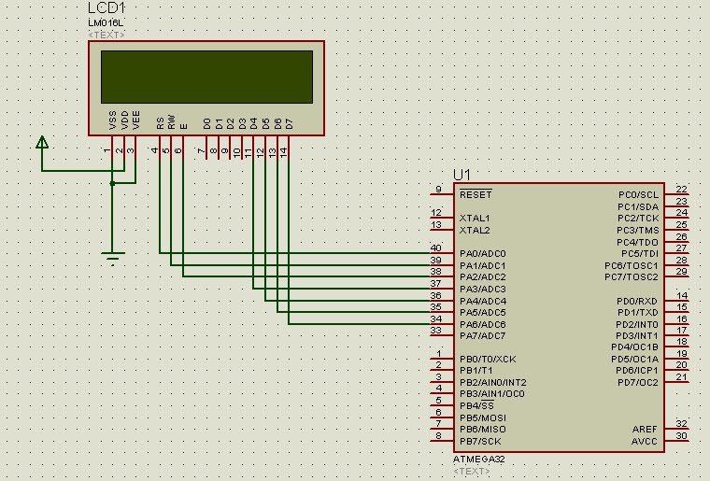Click the PC1/SDA pin name
The width and height of the screenshot is (710, 481).
coord(638,206)
